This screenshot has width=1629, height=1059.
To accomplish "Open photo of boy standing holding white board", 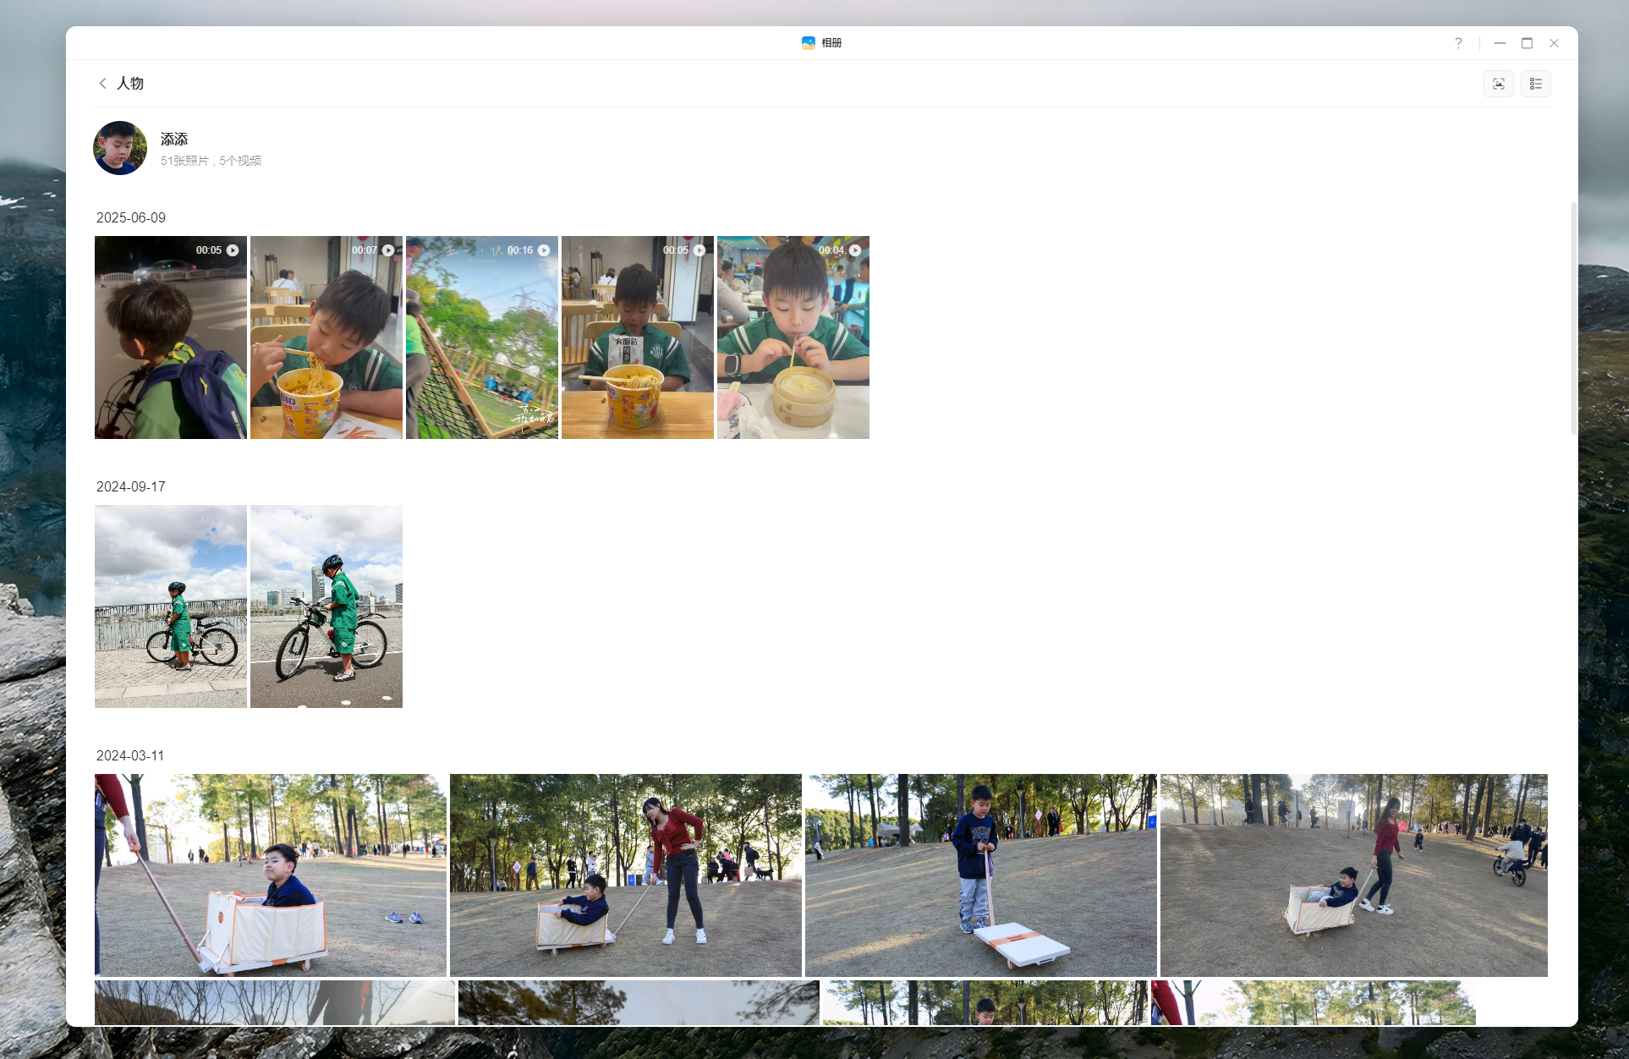I will tap(981, 875).
